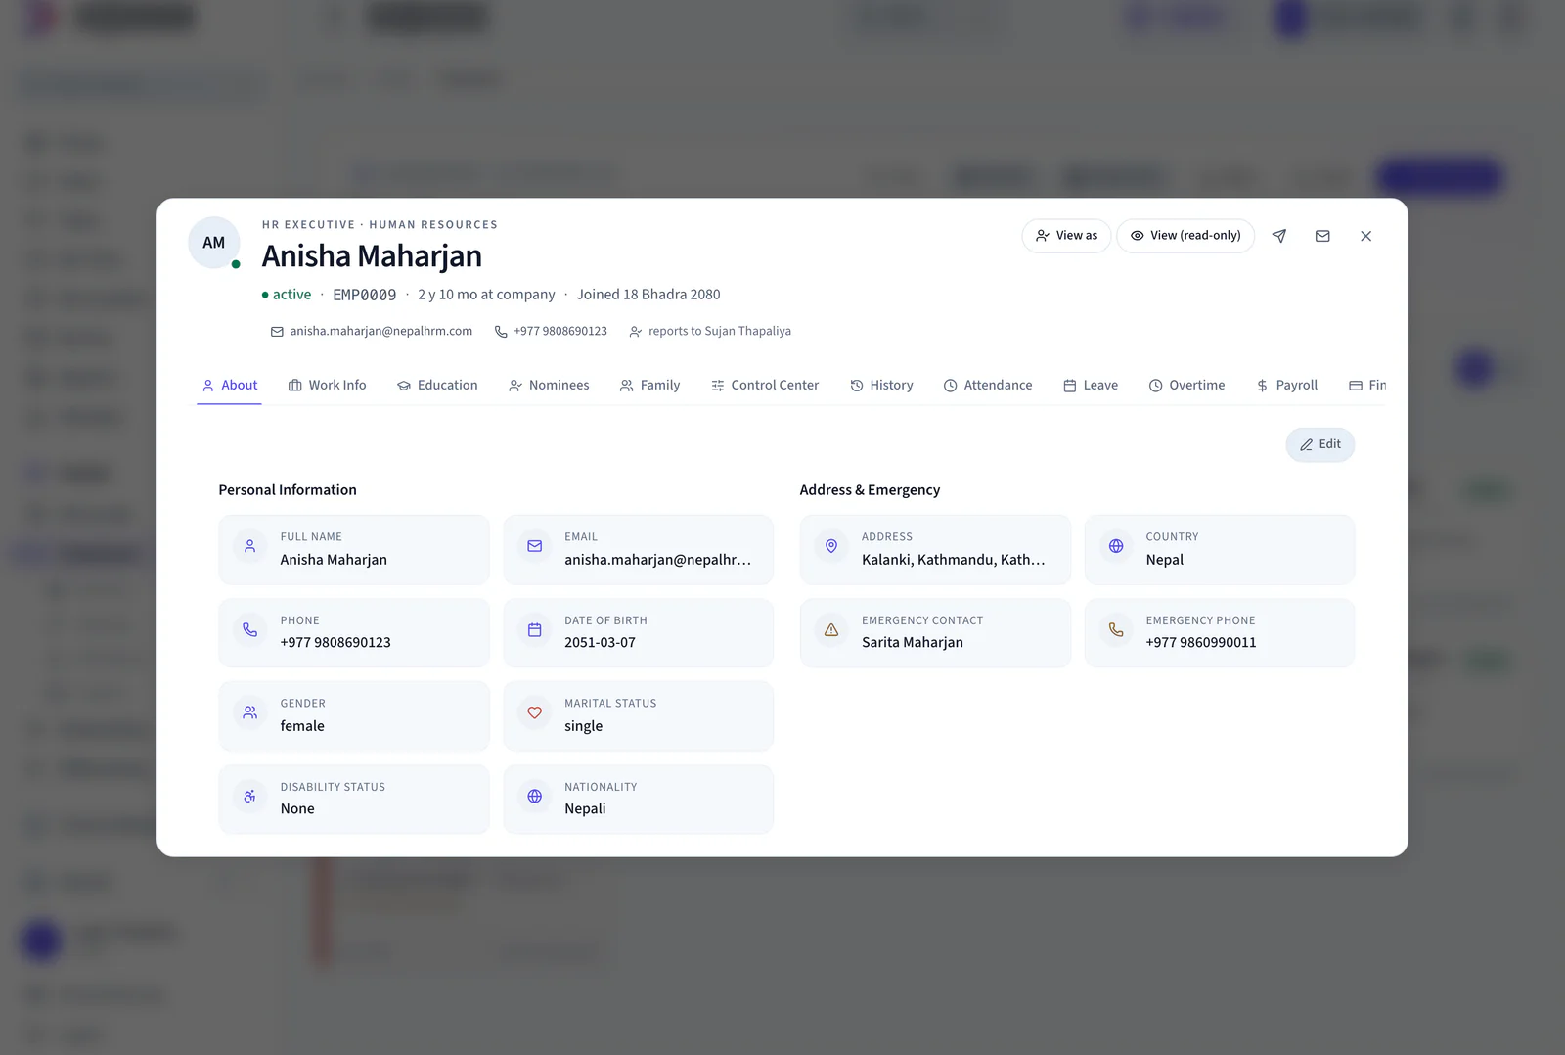Click the employee ID EMP0009
This screenshot has height=1055, width=1565.
point(365,295)
